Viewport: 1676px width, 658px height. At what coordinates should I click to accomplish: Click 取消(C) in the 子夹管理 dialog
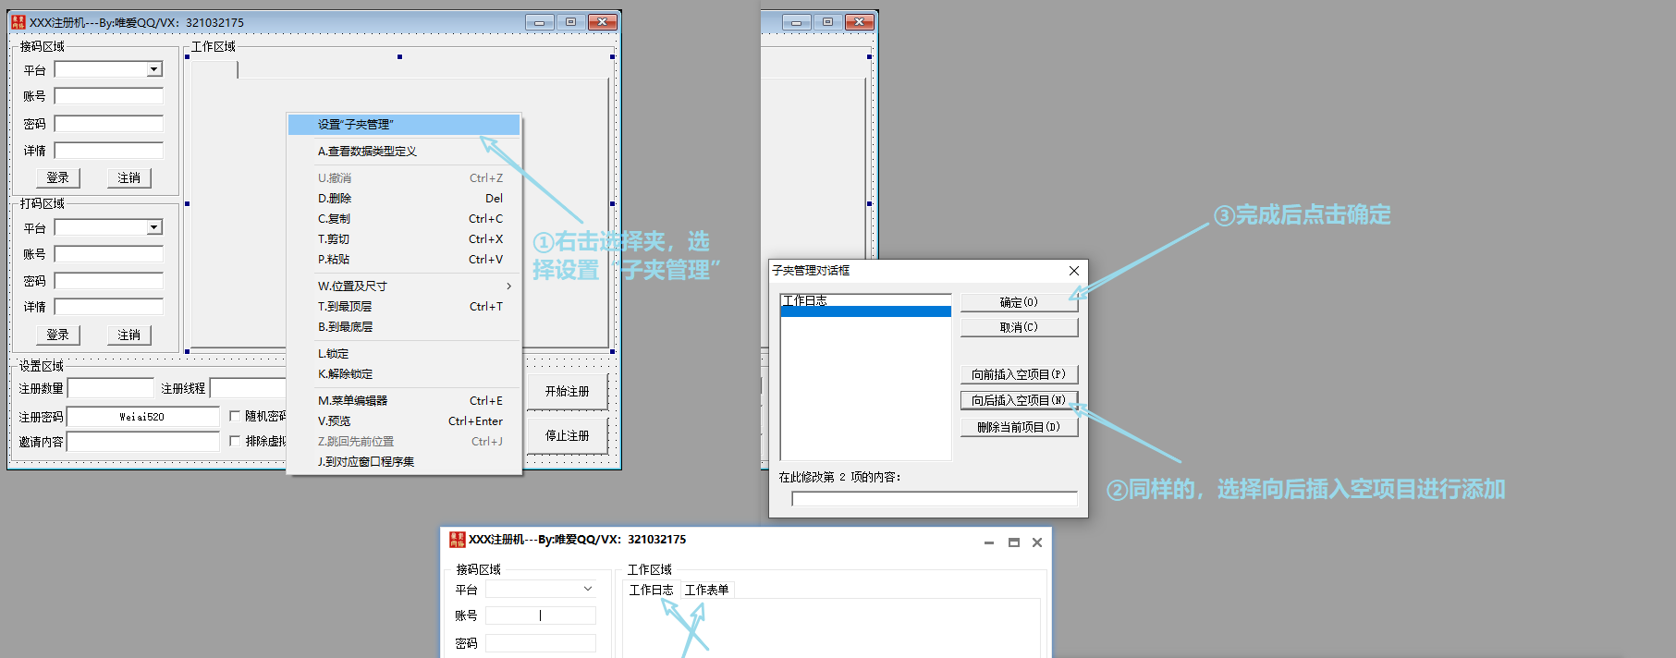coord(1019,327)
